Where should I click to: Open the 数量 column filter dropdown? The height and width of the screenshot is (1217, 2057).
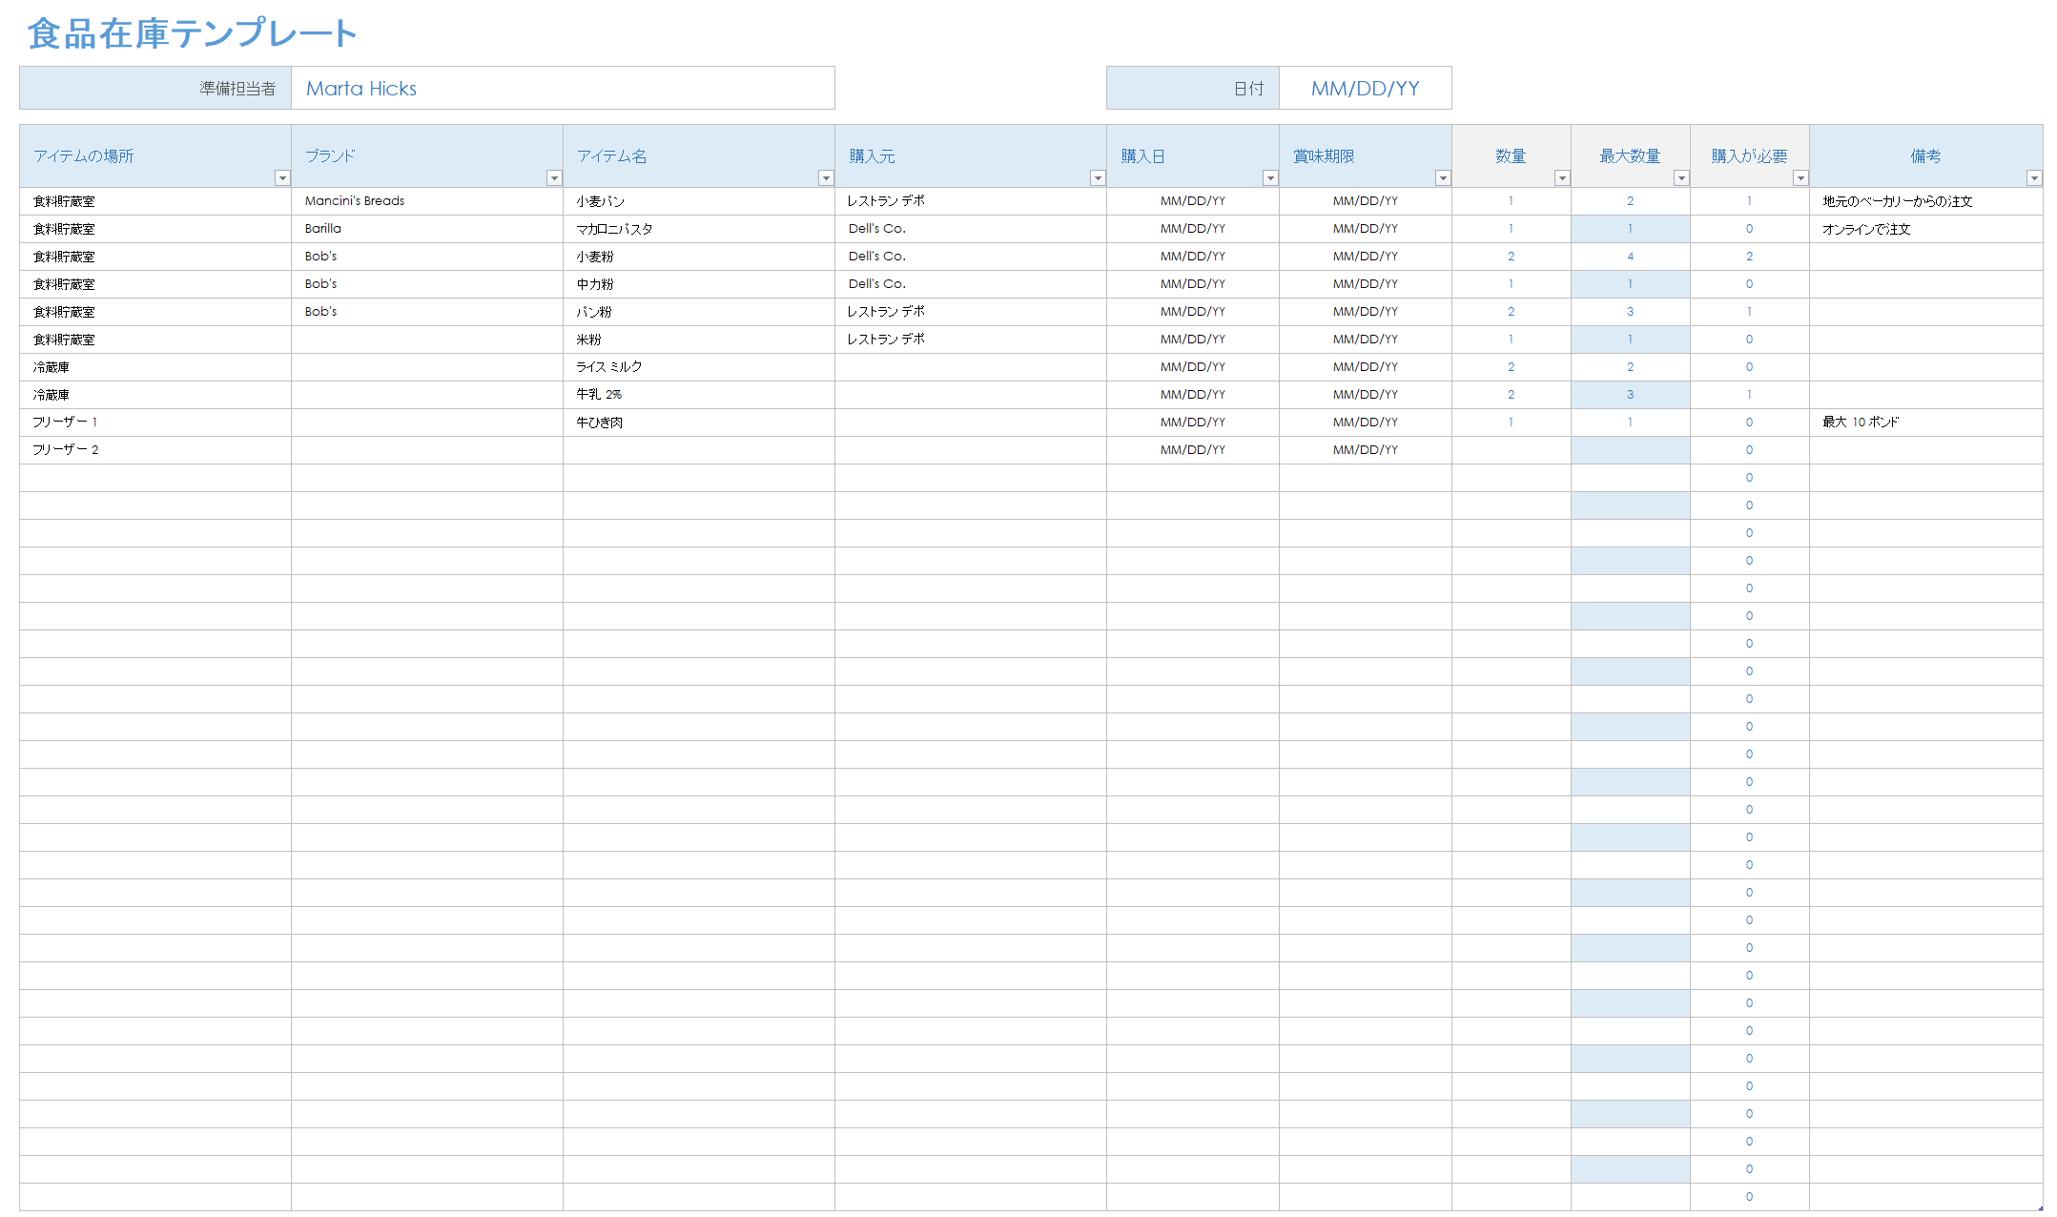(x=1562, y=178)
